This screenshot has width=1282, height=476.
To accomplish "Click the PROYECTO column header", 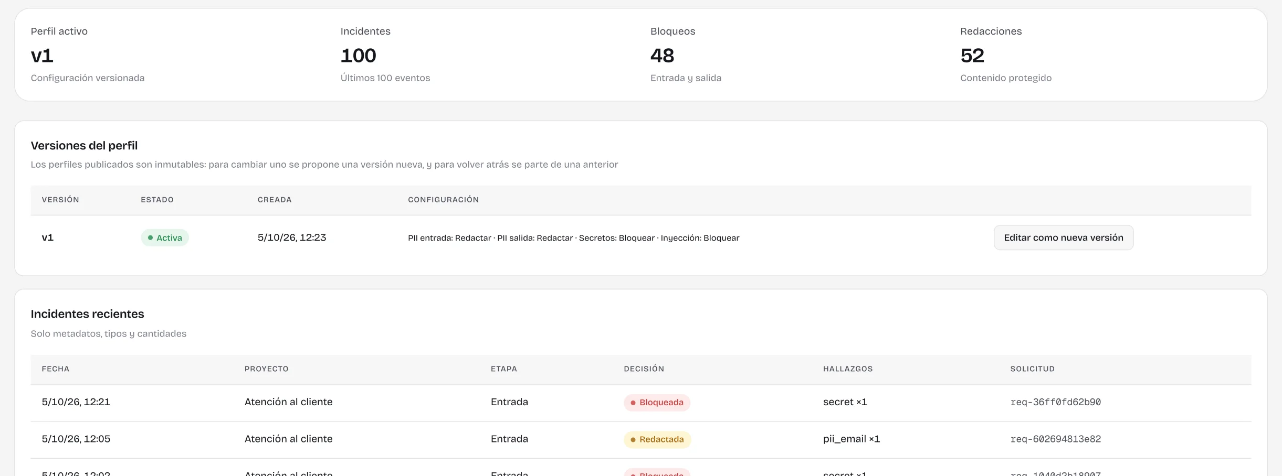I will tap(266, 369).
